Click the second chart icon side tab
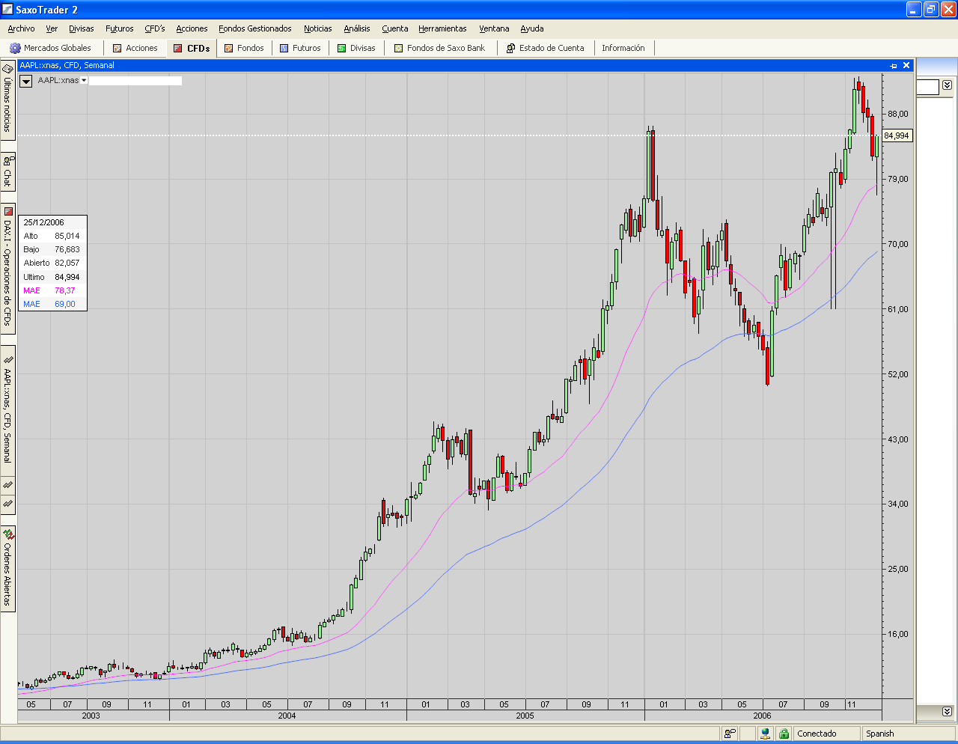The width and height of the screenshot is (958, 744). pyautogui.click(x=7, y=485)
